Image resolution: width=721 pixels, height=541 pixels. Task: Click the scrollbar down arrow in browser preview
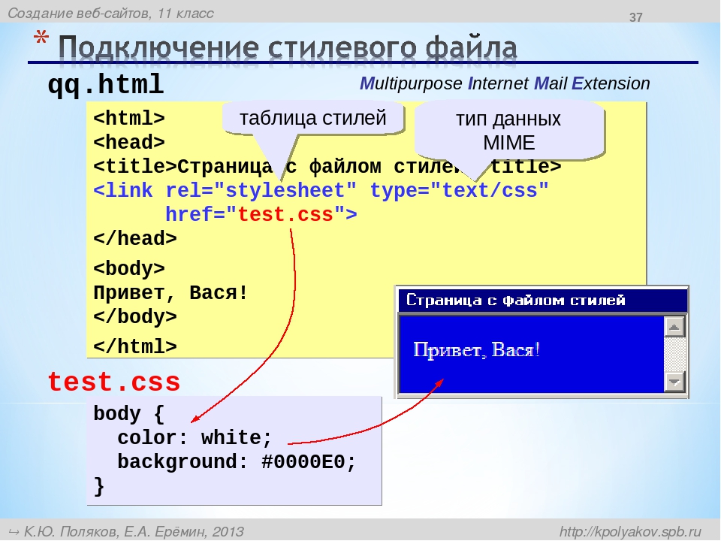674,382
